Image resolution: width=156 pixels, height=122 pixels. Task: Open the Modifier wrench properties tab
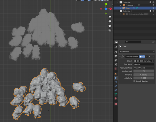pos(116,78)
